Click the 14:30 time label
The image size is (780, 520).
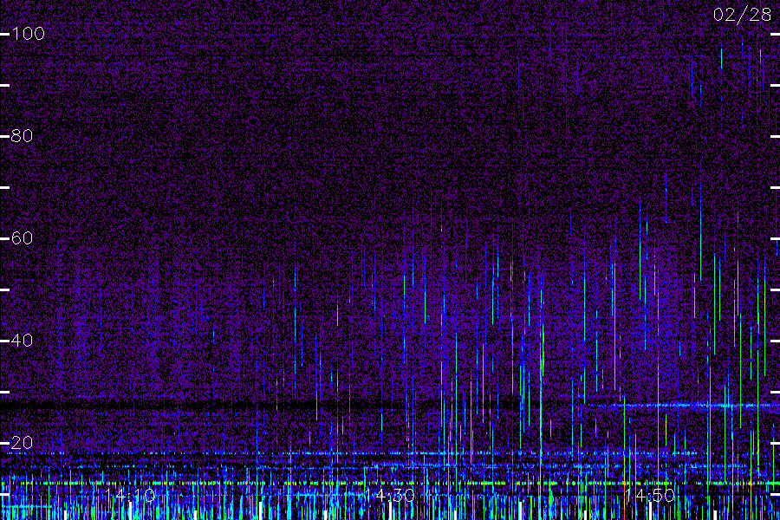[389, 496]
